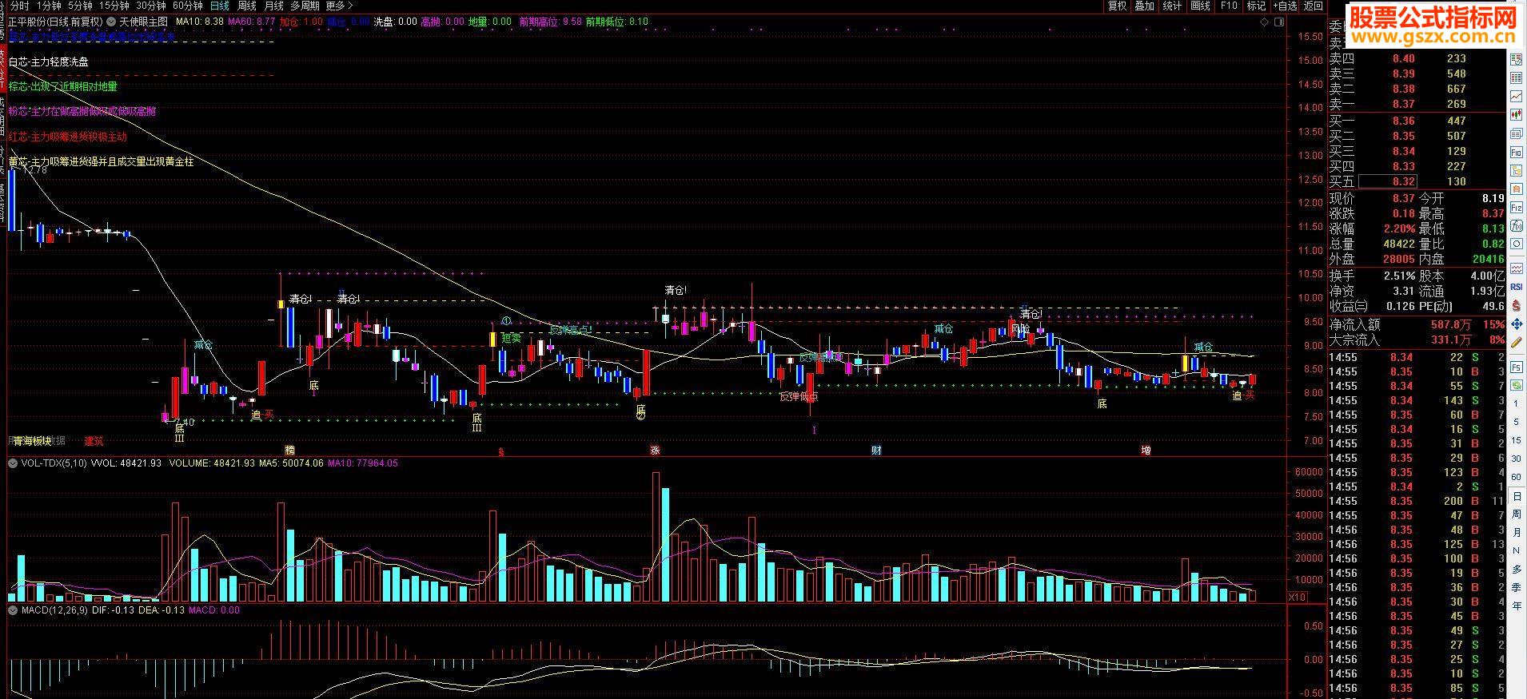The width and height of the screenshot is (1527, 699).
Task: Switch to 15分钟 tab
Action: (x=114, y=6)
